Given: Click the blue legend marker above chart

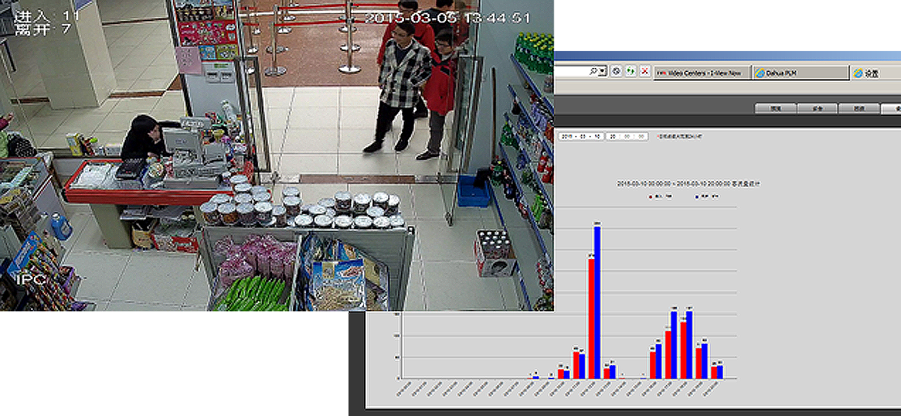Looking at the screenshot, I should pos(697,196).
